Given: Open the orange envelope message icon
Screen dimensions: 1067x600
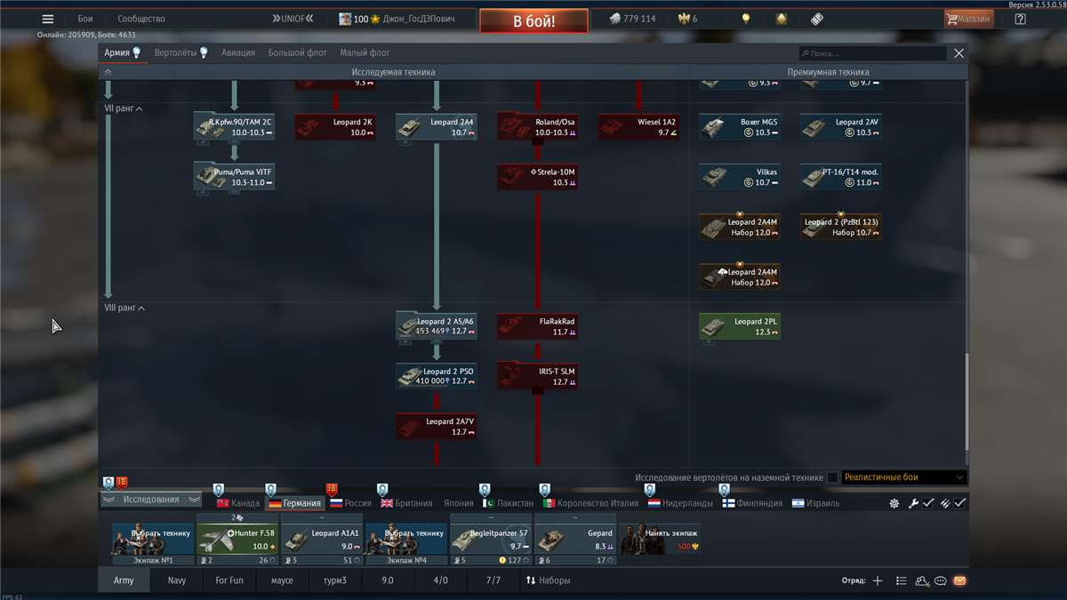Looking at the screenshot, I should pos(959,580).
